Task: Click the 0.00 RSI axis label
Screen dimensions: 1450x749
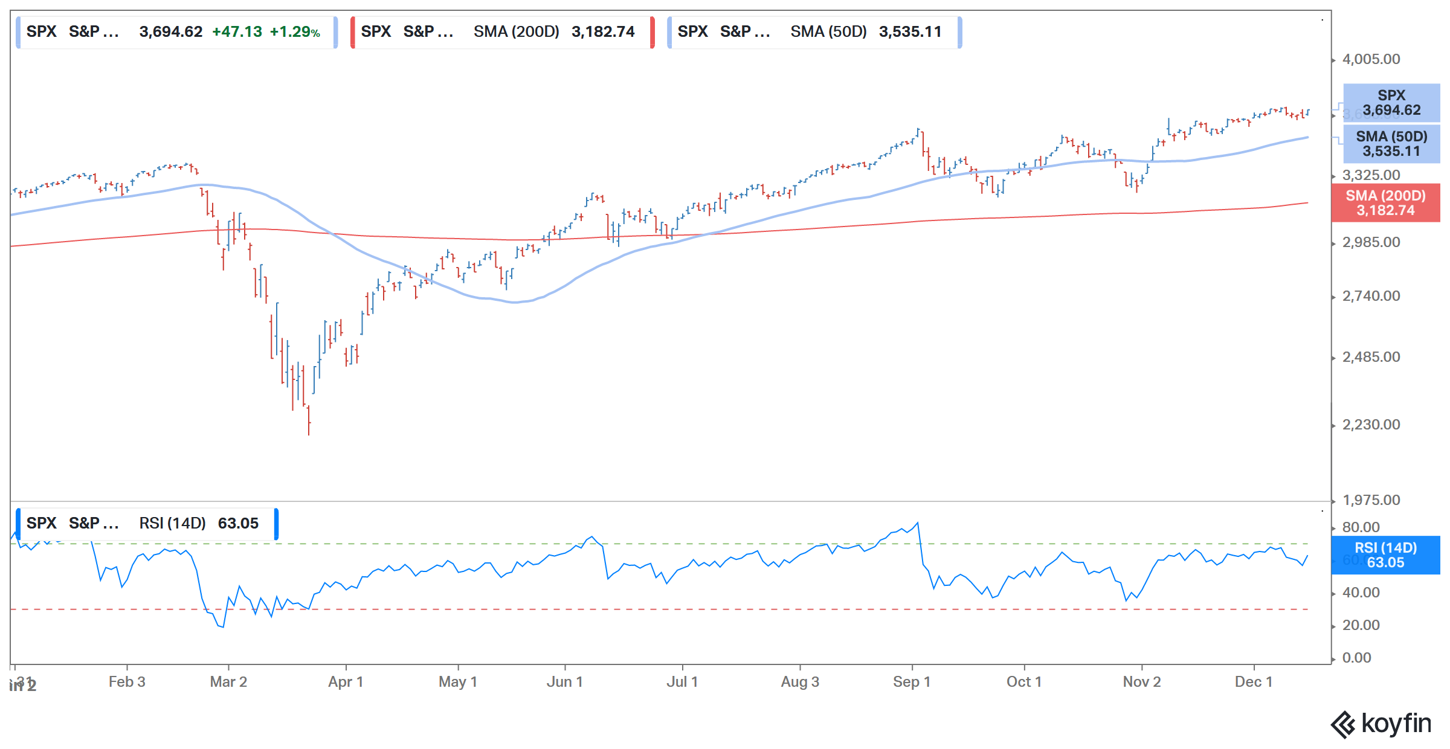Action: [x=1356, y=658]
